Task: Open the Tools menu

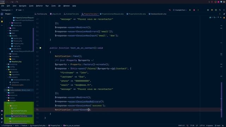Action: 53,6
